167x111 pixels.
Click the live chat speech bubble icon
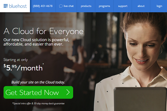click(61, 6)
